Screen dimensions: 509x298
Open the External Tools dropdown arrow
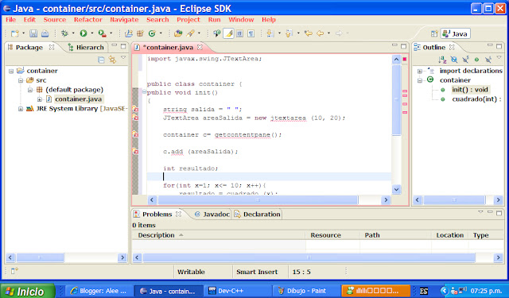(111, 33)
